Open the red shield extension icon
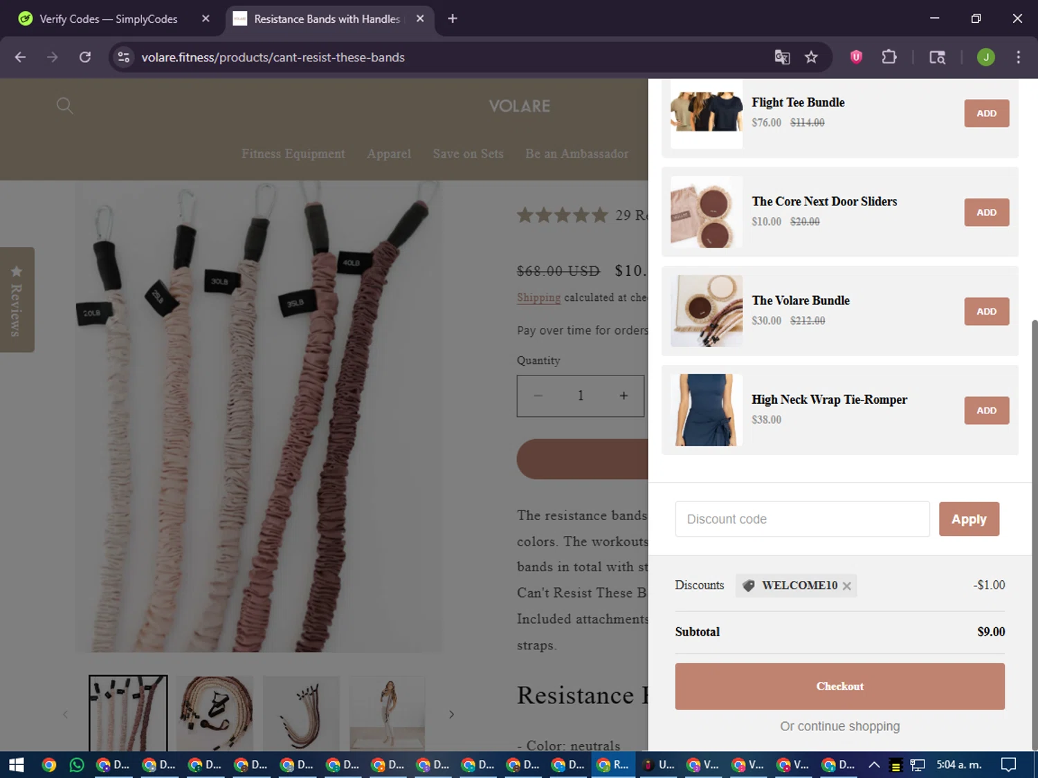Viewport: 1038px width, 778px height. (856, 57)
